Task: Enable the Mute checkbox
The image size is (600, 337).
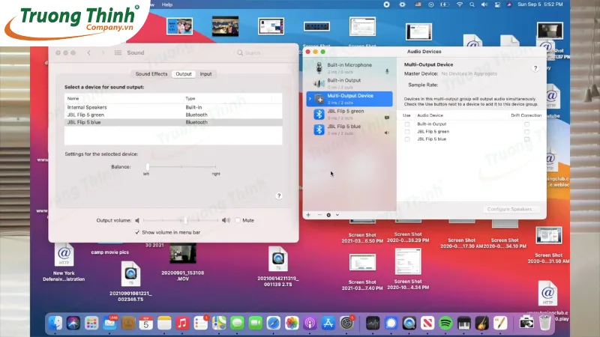Action: click(x=238, y=220)
